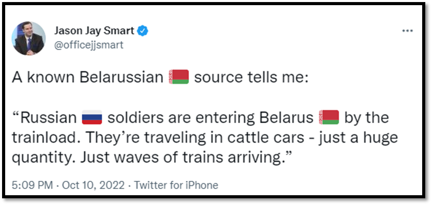Click the 'Oct 10, 2022' date
This screenshot has height=205, width=432.
(x=94, y=185)
